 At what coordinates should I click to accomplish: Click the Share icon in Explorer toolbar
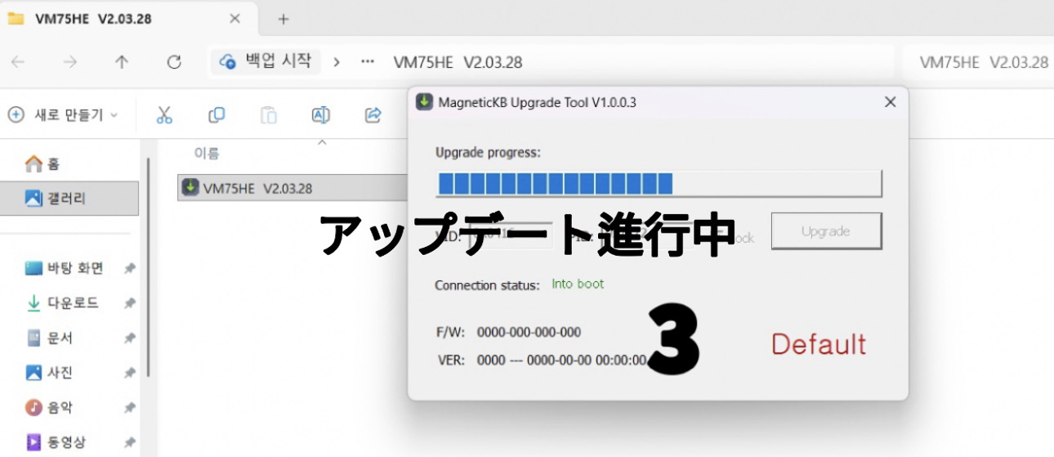tap(373, 115)
